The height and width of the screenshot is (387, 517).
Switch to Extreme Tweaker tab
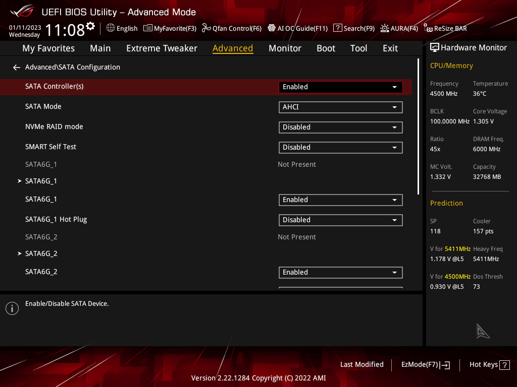point(162,48)
